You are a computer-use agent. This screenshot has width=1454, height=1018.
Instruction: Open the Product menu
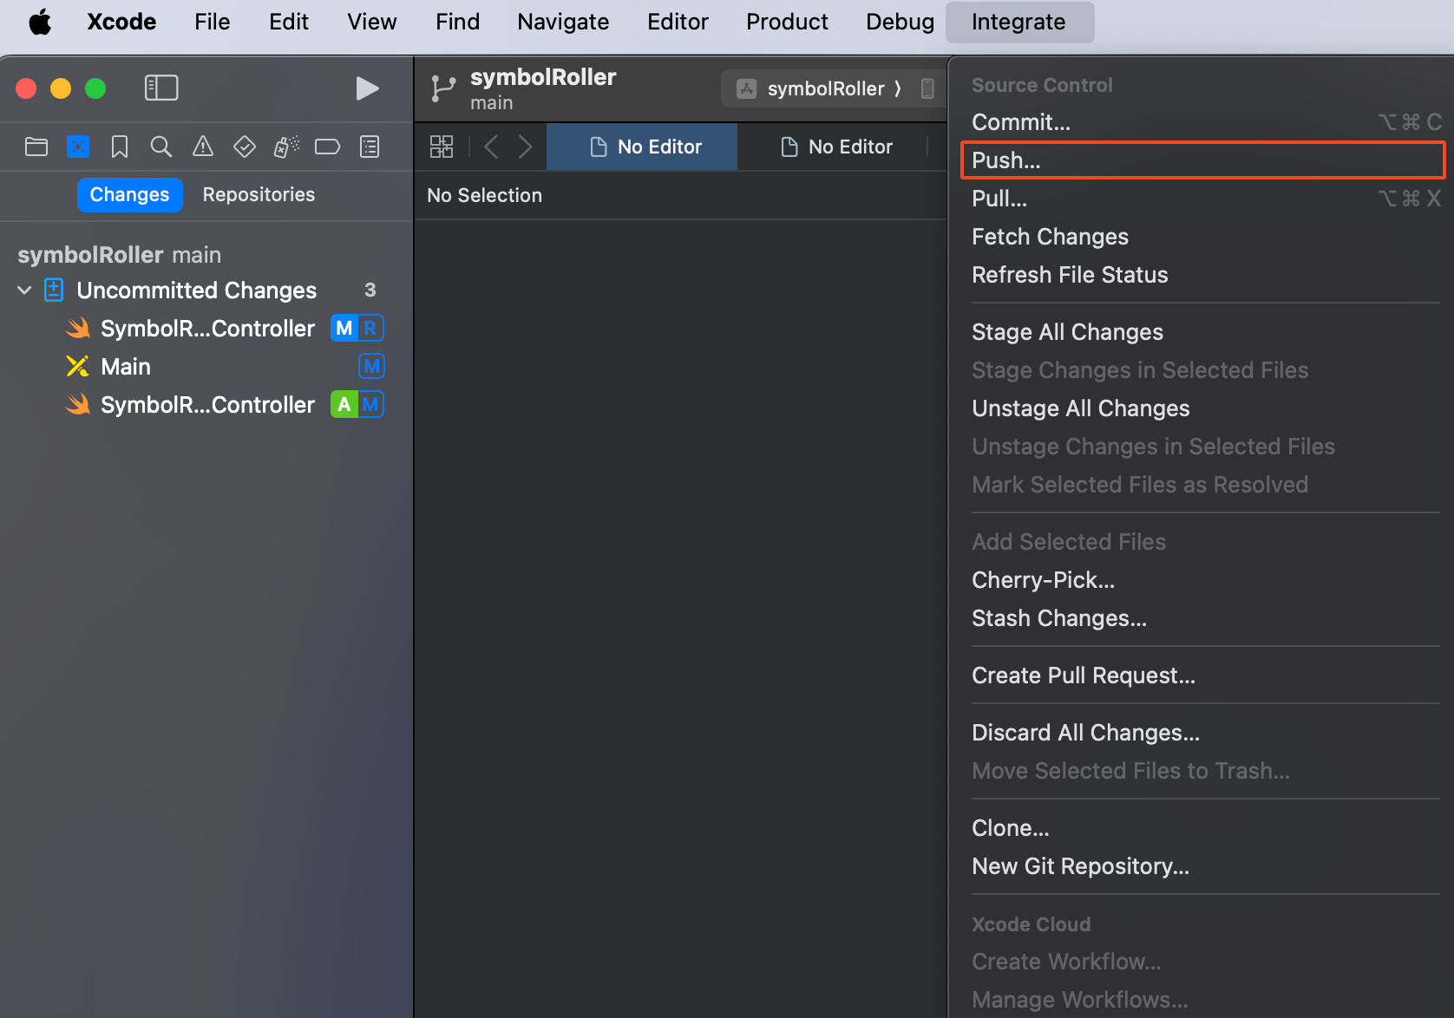pyautogui.click(x=787, y=22)
